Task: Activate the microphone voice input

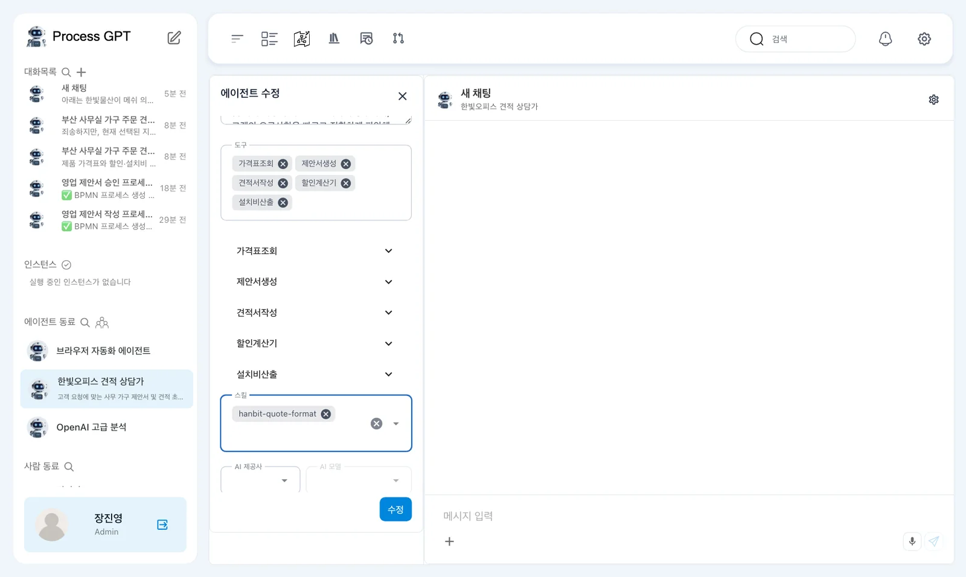Action: tap(912, 541)
